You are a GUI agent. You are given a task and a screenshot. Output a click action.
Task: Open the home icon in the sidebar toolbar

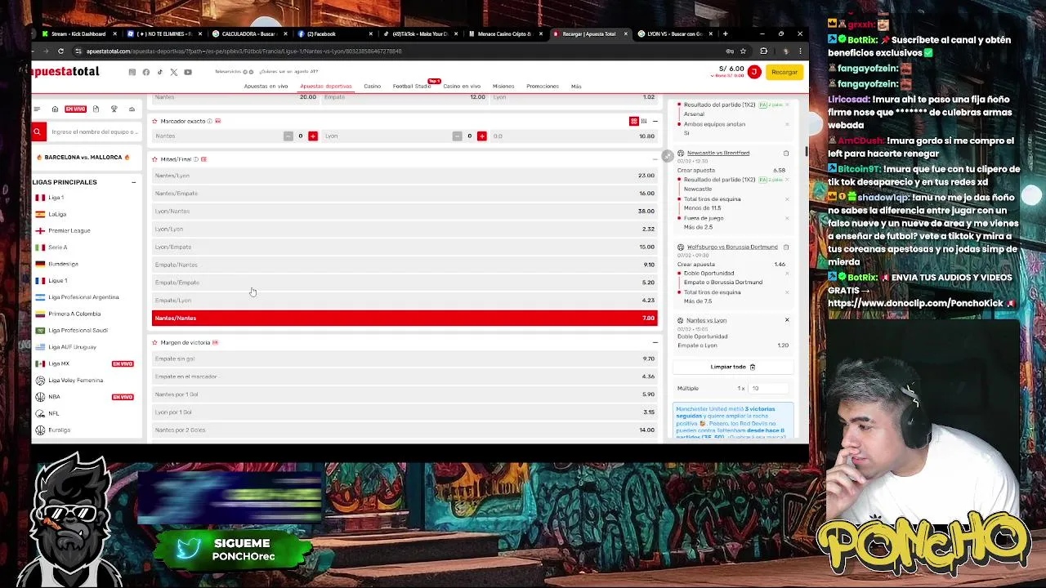coord(55,109)
